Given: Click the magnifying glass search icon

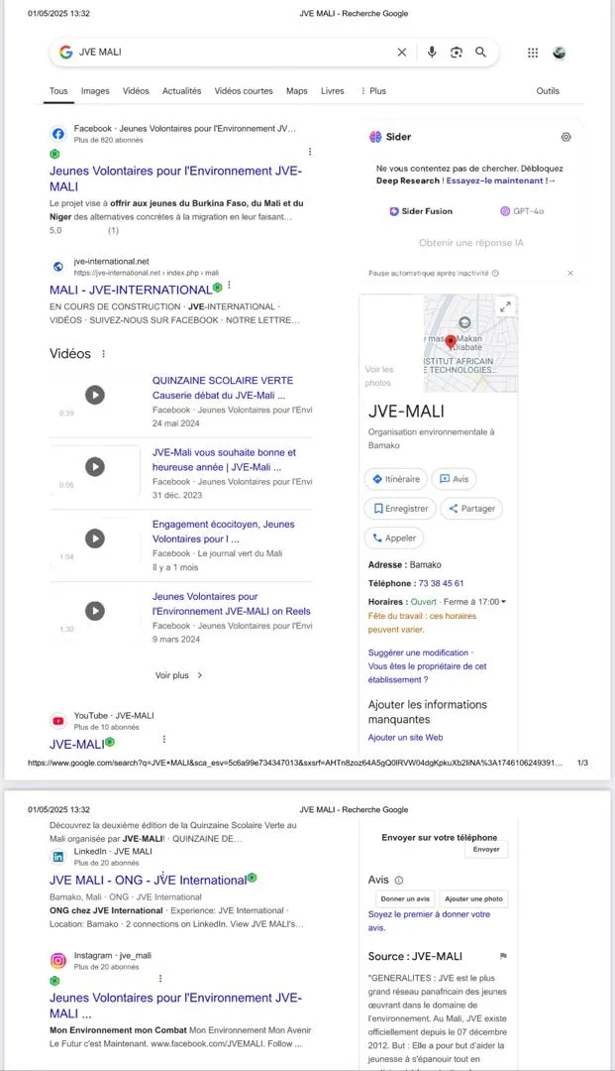Looking at the screenshot, I should 480,52.
